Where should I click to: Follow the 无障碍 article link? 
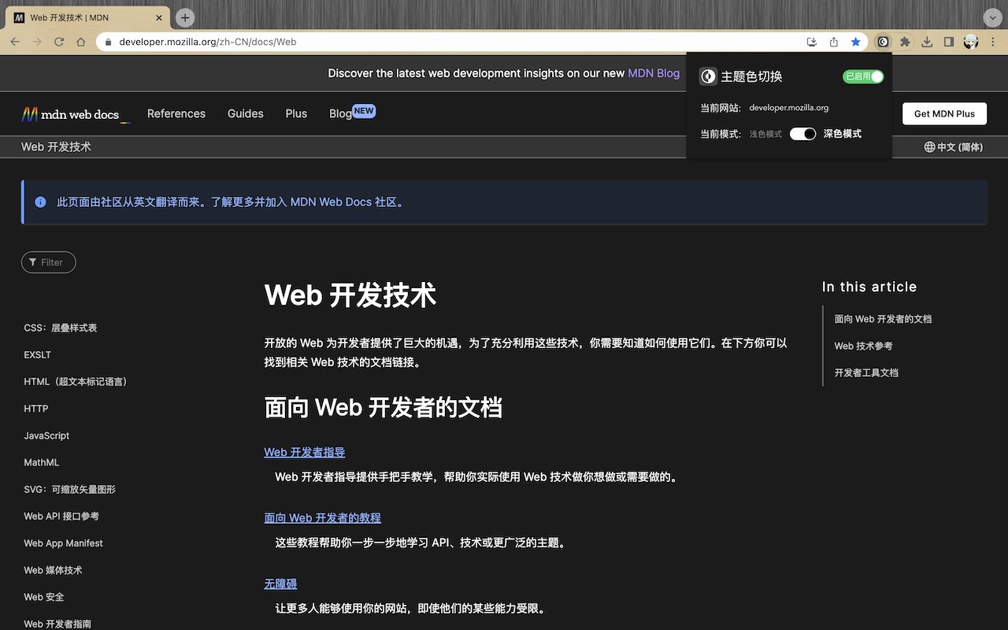[280, 584]
